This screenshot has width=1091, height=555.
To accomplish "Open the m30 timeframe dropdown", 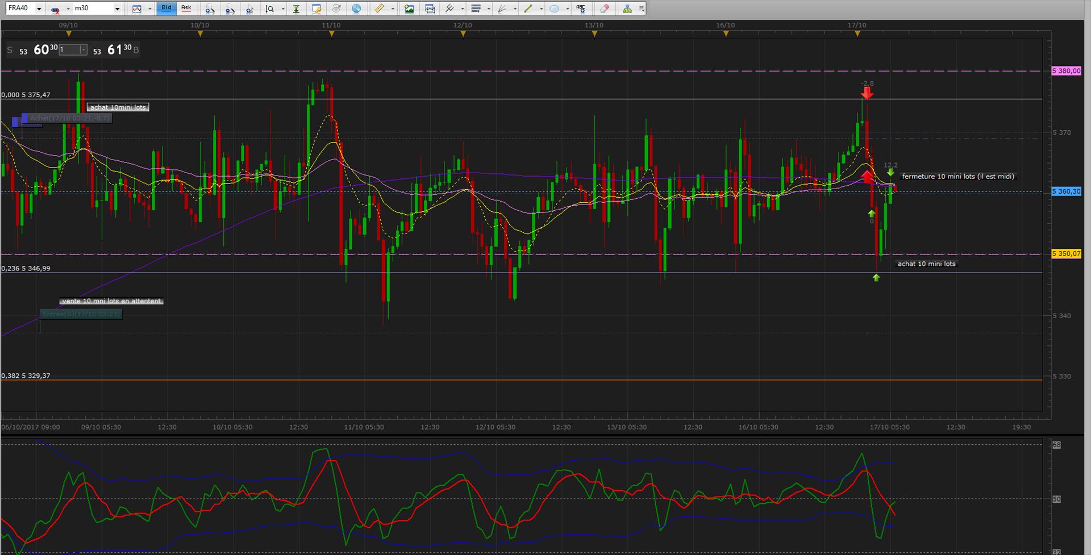I will (x=117, y=9).
